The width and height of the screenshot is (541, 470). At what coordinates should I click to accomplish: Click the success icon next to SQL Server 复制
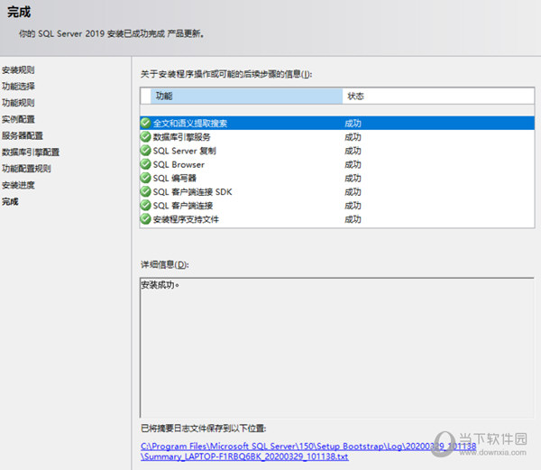coord(145,151)
